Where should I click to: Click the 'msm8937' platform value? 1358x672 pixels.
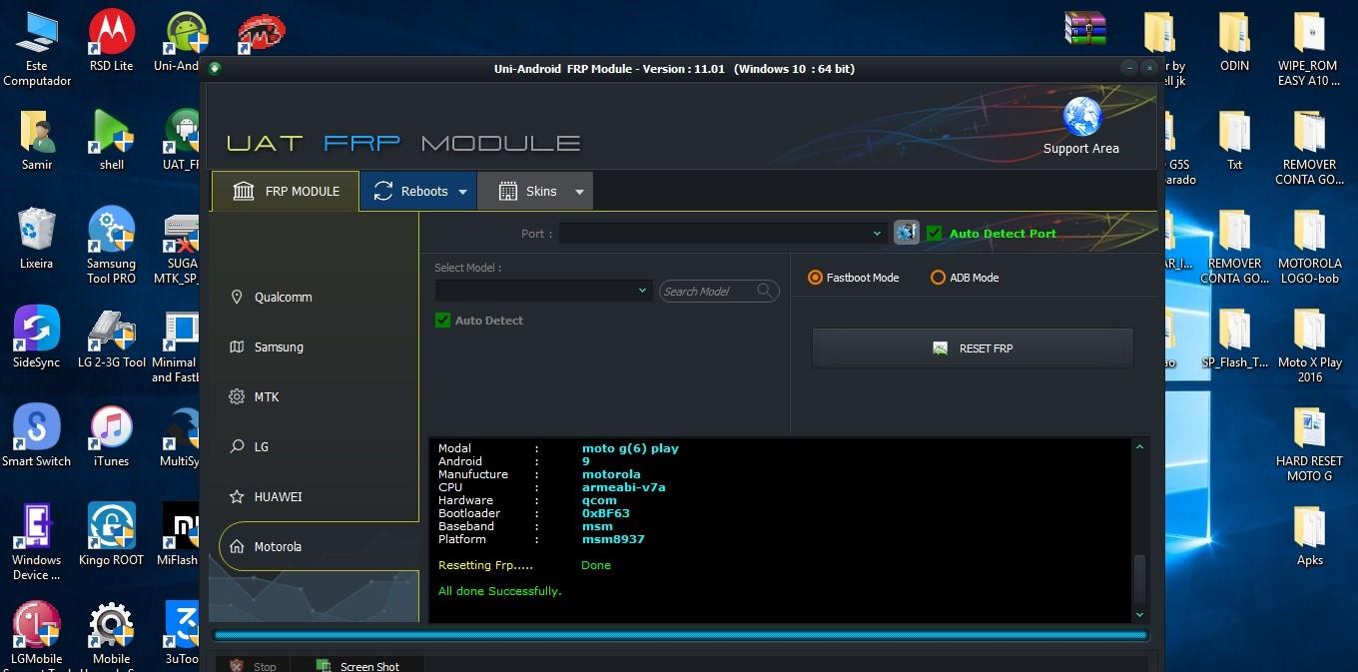click(x=613, y=539)
